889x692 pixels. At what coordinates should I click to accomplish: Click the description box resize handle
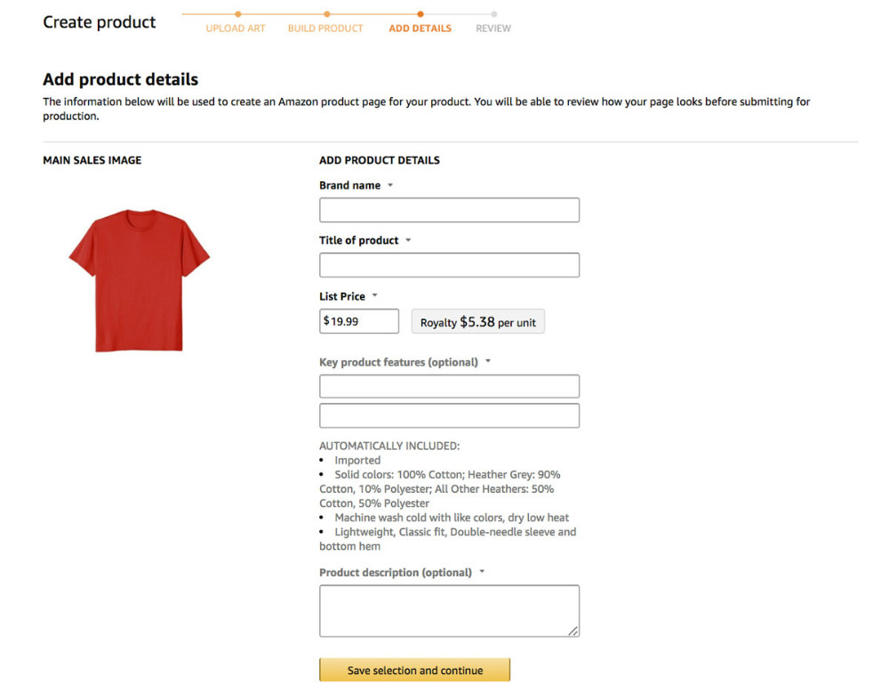[573, 632]
